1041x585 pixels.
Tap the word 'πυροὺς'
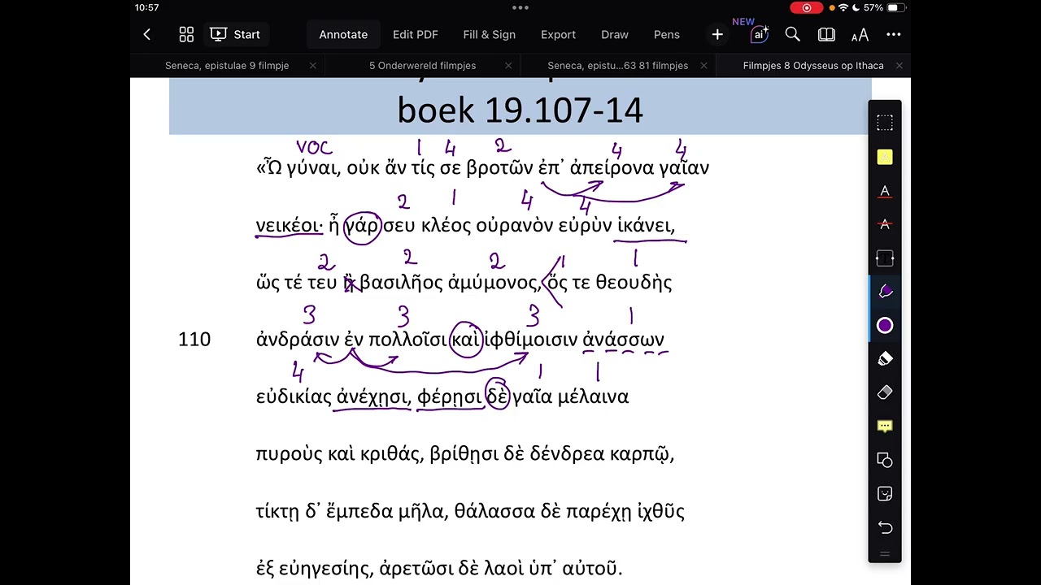(290, 454)
